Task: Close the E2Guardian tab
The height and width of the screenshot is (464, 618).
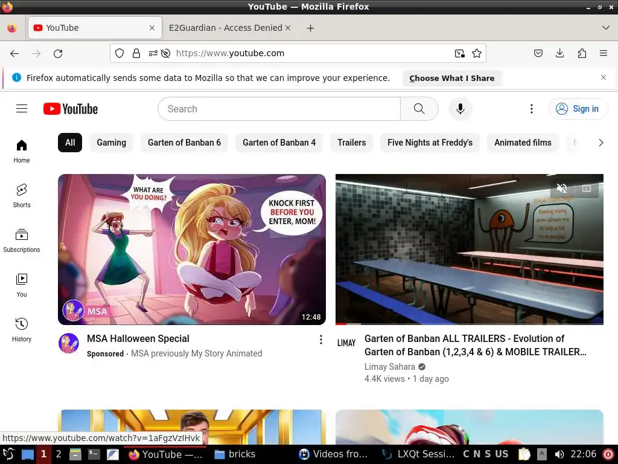Action: [288, 28]
